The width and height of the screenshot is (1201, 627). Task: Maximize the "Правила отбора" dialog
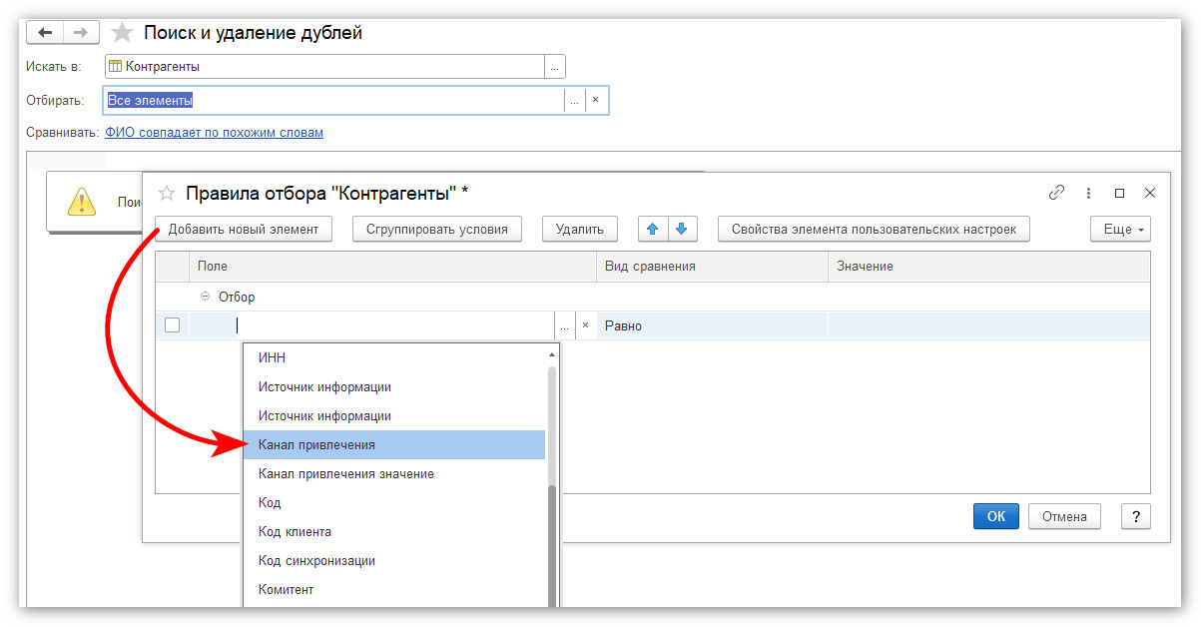click(1119, 193)
